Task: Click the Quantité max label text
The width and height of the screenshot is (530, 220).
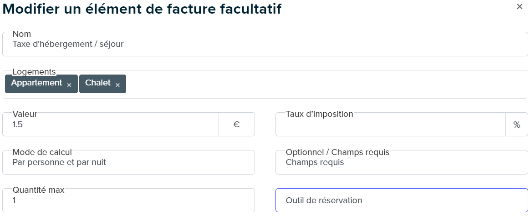Action: point(38,190)
